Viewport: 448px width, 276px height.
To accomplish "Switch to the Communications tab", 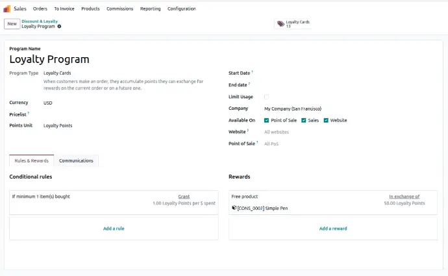I will click(76, 160).
